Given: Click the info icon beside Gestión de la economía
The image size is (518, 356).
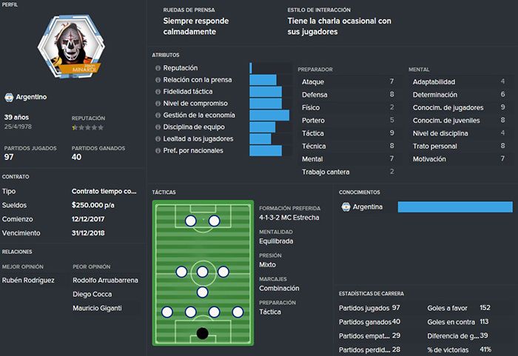Looking at the screenshot, I should pos(158,115).
